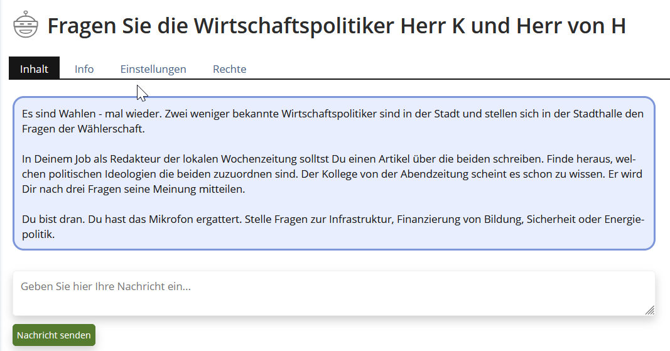
Task: Open the Inhalt tab
Action: click(x=34, y=68)
